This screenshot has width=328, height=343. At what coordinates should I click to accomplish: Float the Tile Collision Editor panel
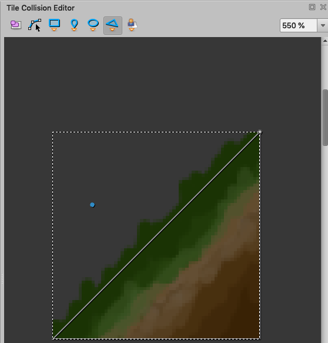312,7
